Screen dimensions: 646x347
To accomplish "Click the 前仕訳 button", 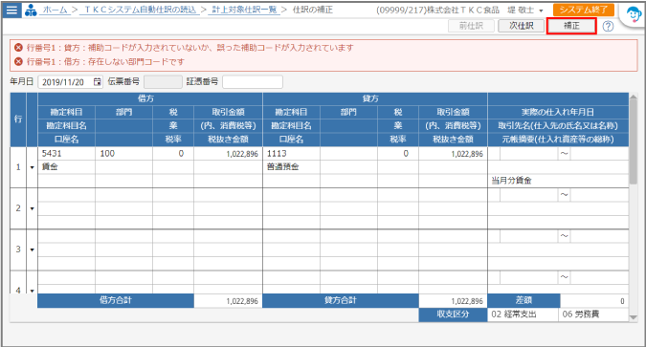I will [471, 26].
